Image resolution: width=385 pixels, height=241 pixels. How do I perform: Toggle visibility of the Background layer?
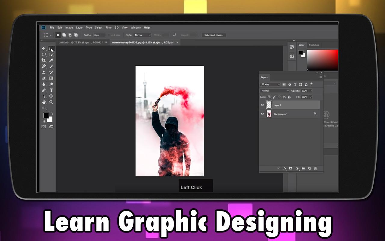coord(262,114)
